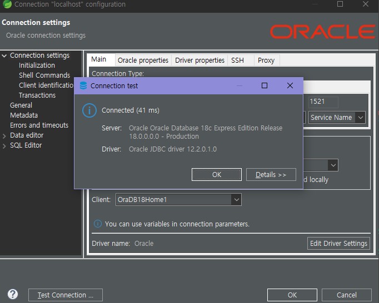Open the Service Name dropdown
The width and height of the screenshot is (379, 303).
click(x=337, y=118)
